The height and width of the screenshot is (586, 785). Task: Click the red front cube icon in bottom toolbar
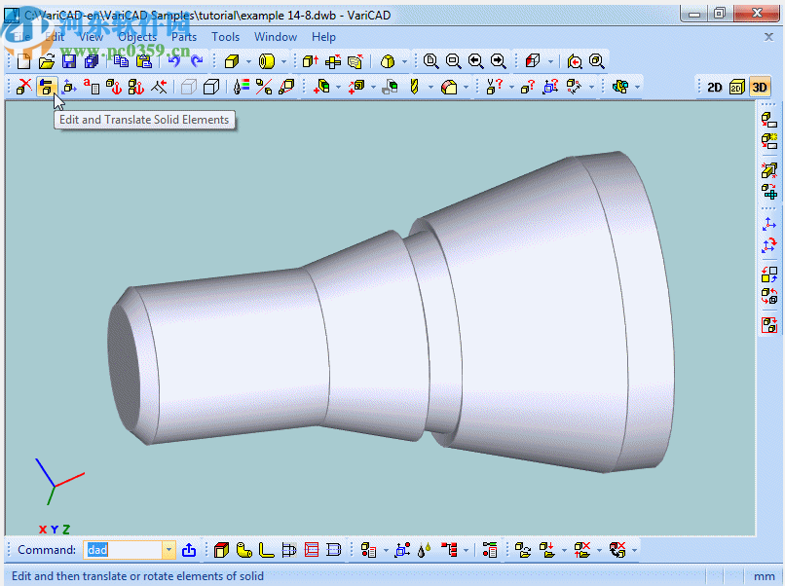coord(221,550)
